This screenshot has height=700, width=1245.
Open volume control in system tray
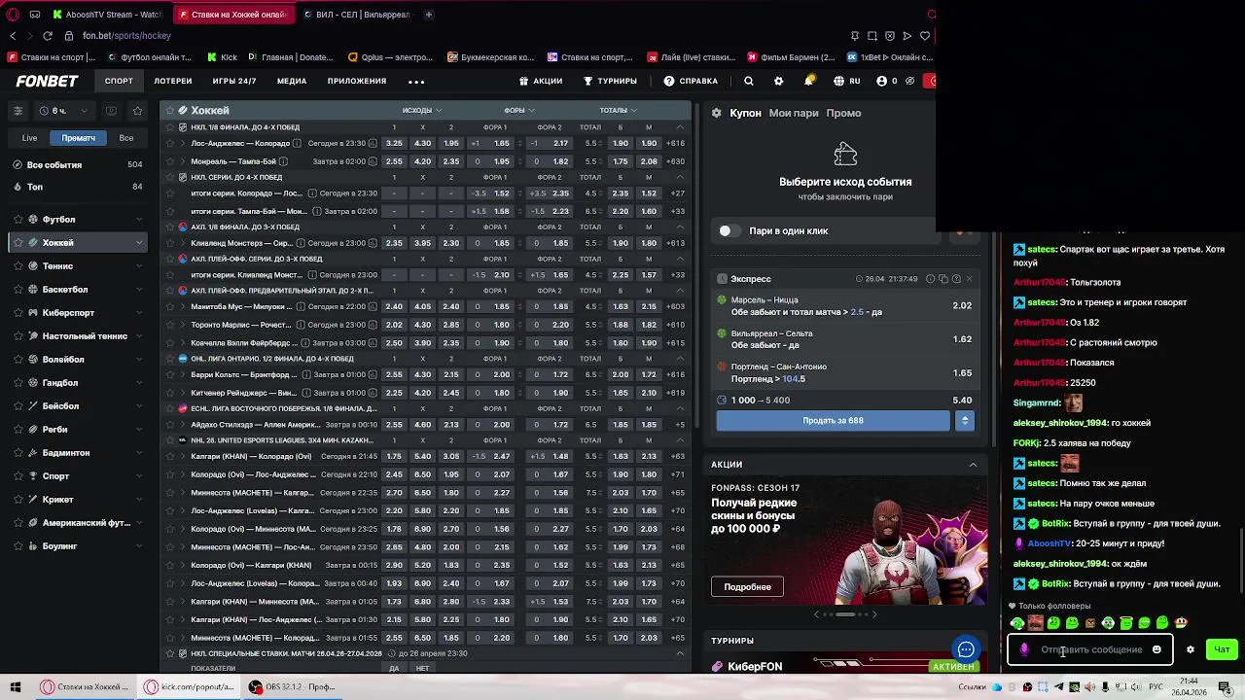click(1136, 687)
